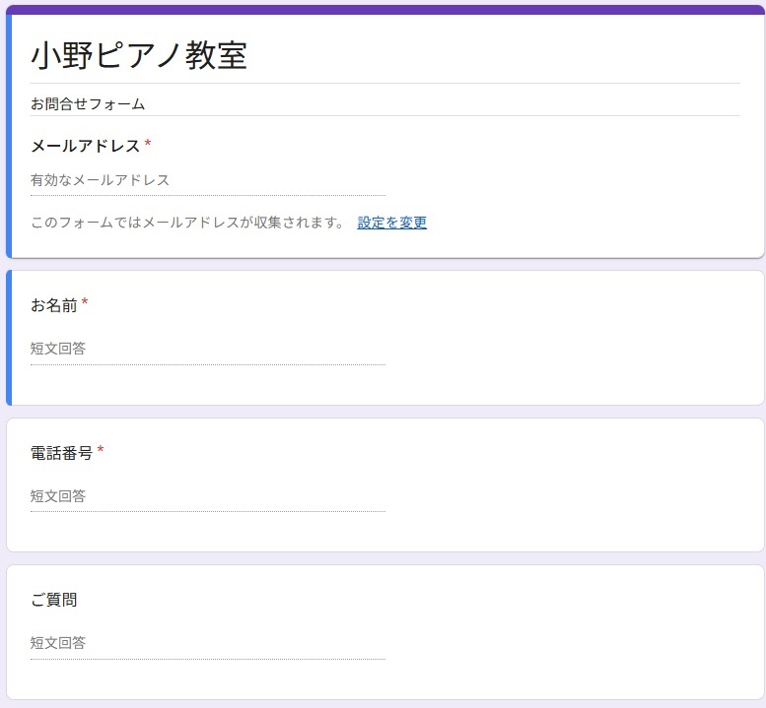Click the email collection notice text
766x708 pixels.
coord(187,223)
